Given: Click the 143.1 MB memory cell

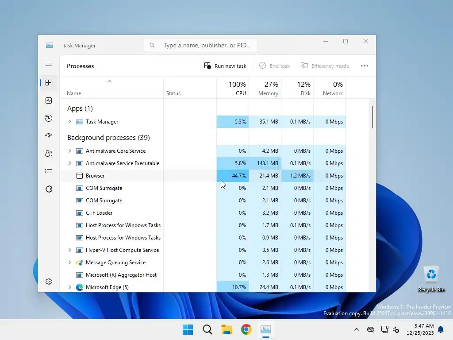Looking at the screenshot, I should pyautogui.click(x=265, y=163).
